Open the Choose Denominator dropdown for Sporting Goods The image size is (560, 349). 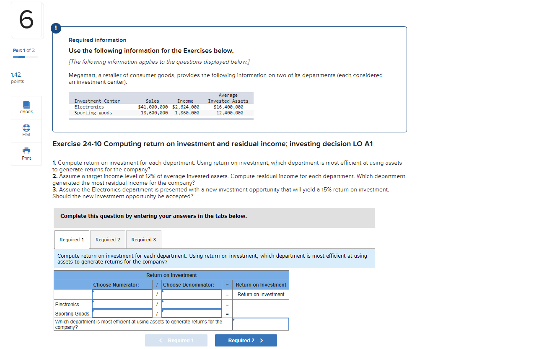pos(191,313)
